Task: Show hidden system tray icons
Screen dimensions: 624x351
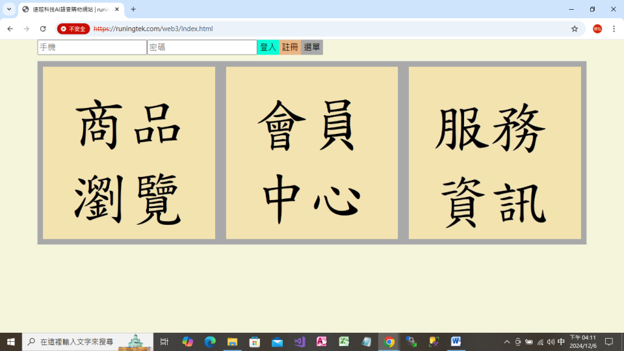Action: coord(507,342)
